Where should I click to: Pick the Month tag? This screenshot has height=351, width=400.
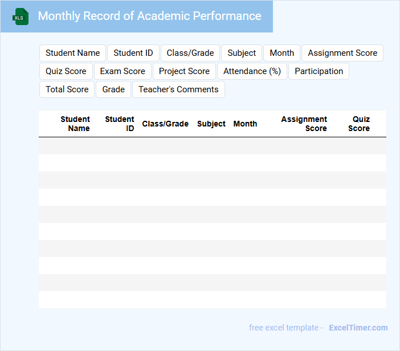[x=282, y=53]
